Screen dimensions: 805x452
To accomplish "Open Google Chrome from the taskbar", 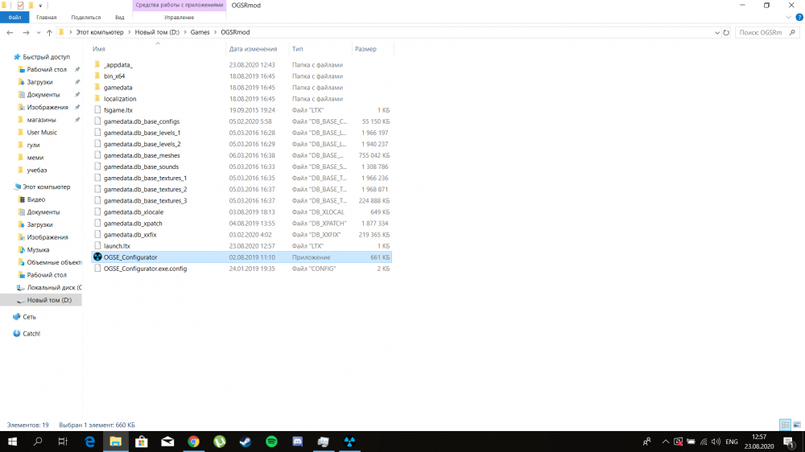I will click(x=193, y=442).
